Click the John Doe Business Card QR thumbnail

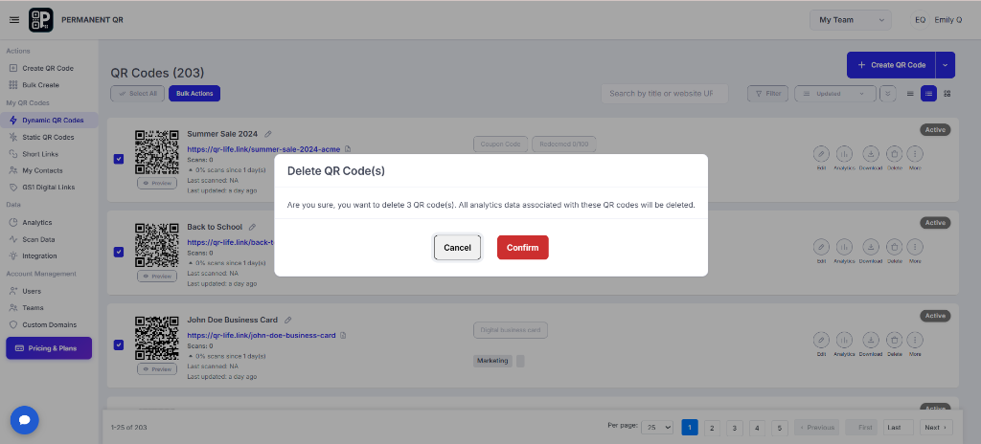(x=156, y=339)
